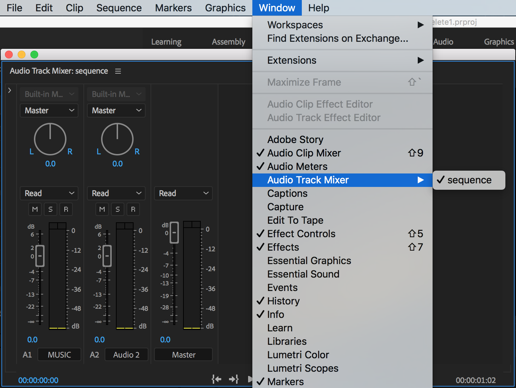Click the Go to Out Point icon

[234, 379]
